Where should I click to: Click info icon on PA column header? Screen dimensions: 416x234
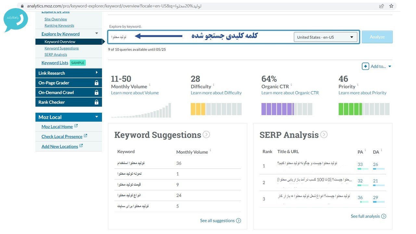365,150
